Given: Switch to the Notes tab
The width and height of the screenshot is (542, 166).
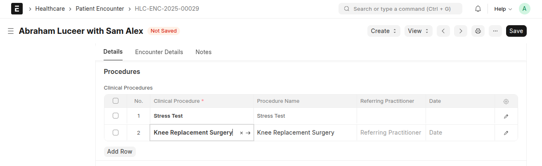Looking at the screenshot, I should pos(204,52).
